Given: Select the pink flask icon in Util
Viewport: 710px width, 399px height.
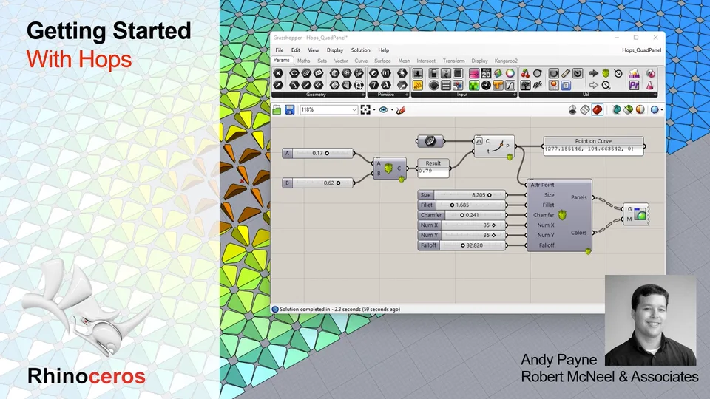Looking at the screenshot, I should point(650,85).
